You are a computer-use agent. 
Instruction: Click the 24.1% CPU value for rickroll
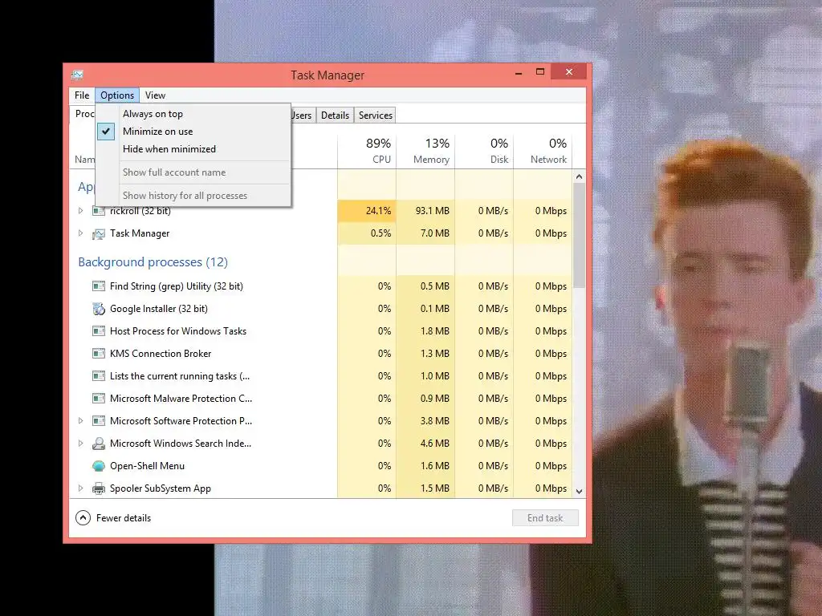(x=379, y=211)
